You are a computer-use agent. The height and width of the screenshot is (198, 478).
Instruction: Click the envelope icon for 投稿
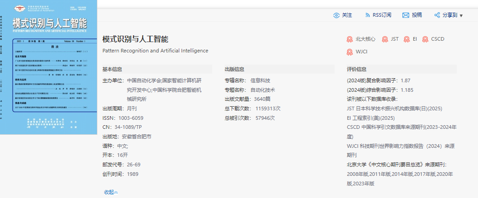tap(406, 15)
